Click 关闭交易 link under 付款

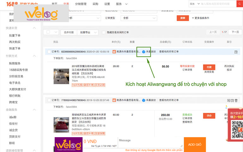pos(209,72)
